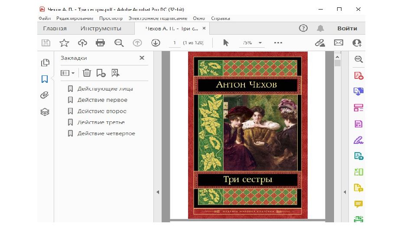Screen dimensions: 416x234
Task: Add a new bookmark icon
Action: [x=101, y=73]
